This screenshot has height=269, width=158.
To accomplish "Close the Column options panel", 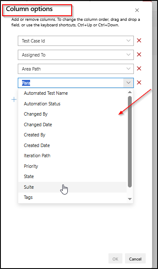I will tap(137, 10).
